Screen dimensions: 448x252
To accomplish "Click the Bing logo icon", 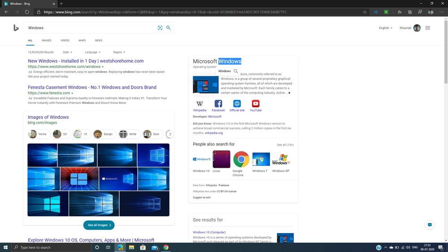I will click(x=16, y=28).
